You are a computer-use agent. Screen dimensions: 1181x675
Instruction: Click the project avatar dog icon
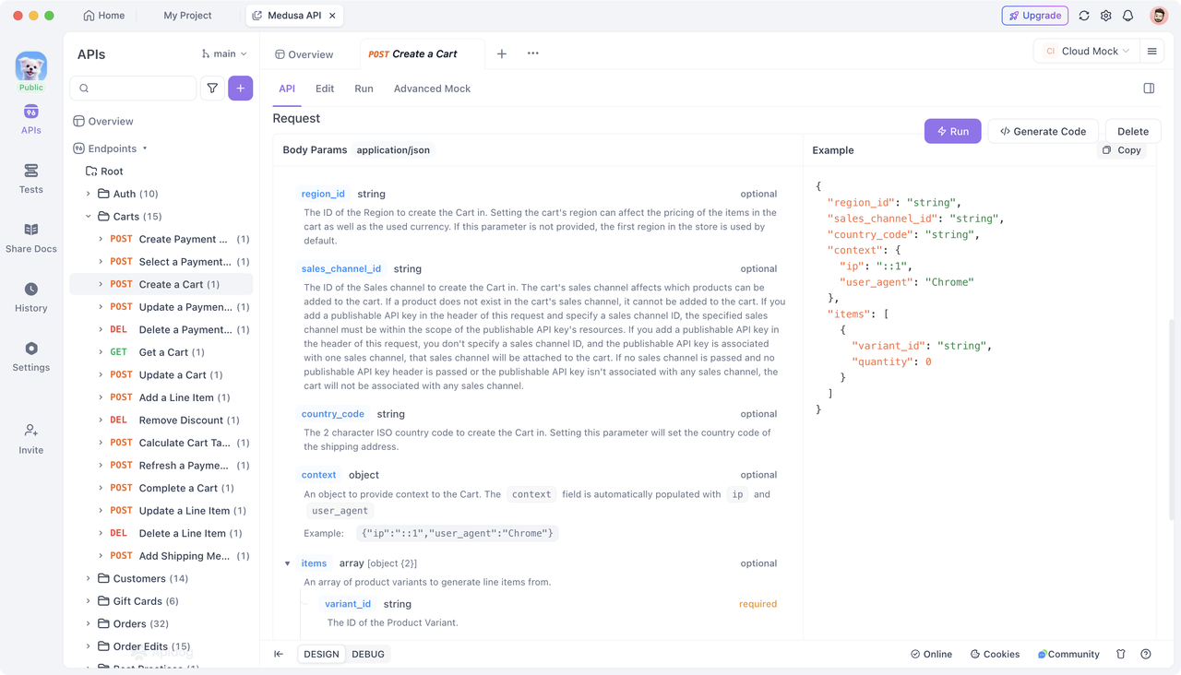[30, 67]
